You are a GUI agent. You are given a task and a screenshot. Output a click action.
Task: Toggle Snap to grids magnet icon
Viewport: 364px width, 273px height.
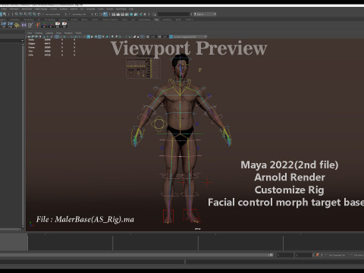click(x=17, y=14)
